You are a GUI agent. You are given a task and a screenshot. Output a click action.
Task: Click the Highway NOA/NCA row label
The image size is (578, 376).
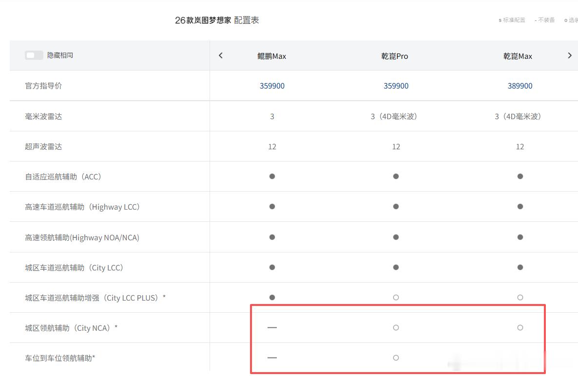[82, 238]
